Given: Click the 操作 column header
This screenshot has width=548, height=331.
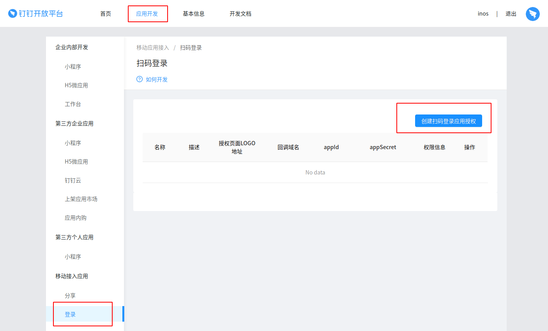Looking at the screenshot, I should (470, 147).
